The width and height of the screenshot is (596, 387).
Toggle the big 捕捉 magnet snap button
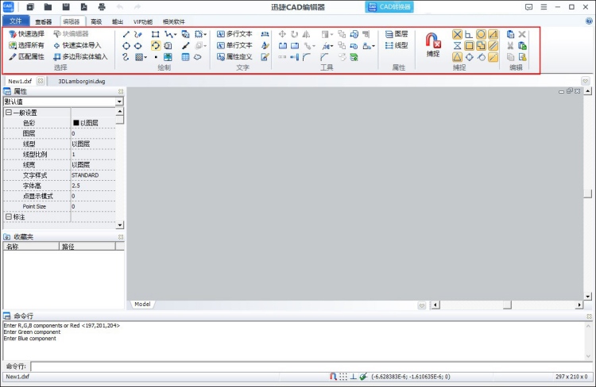tap(433, 44)
